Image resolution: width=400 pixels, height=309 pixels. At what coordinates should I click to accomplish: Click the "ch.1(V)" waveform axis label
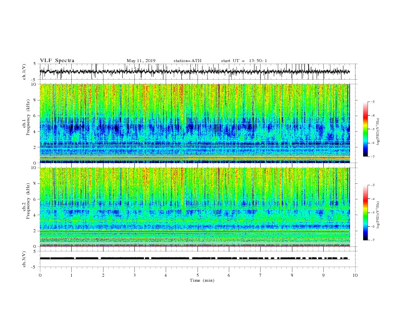click(x=24, y=71)
